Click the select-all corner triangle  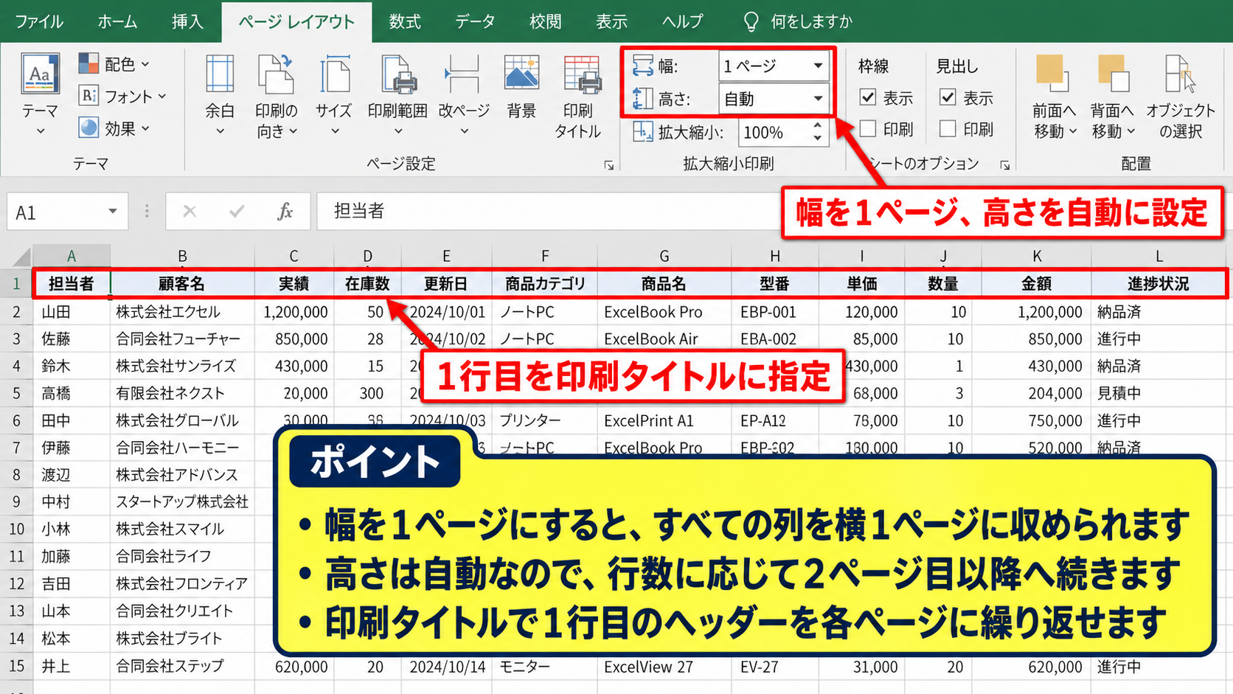[21, 257]
